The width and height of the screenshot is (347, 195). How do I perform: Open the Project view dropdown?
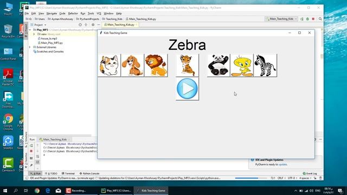coord(38,25)
